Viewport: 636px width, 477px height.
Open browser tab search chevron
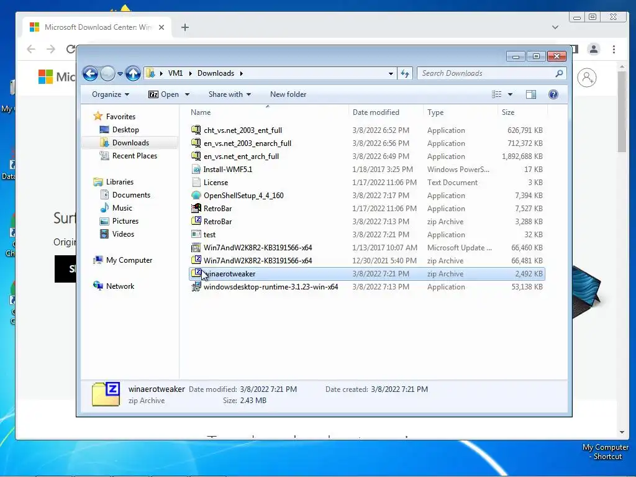(555, 27)
